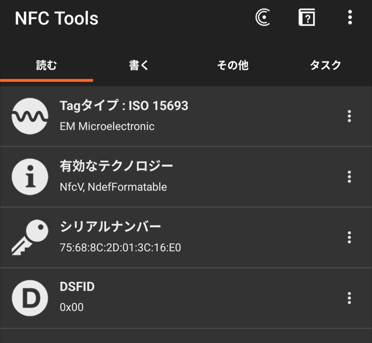The height and width of the screenshot is (343, 372).
Task: Click the NFC Tools app title
Action: (56, 18)
